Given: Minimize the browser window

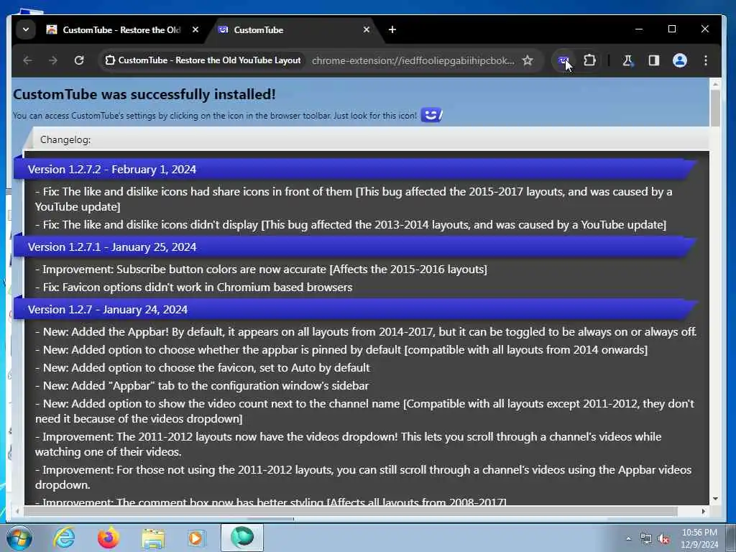Looking at the screenshot, I should click(639, 29).
